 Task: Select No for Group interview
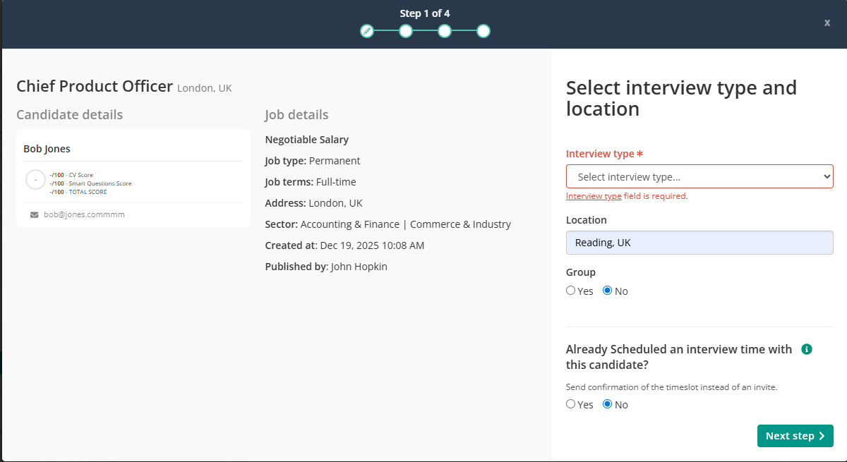coord(608,291)
